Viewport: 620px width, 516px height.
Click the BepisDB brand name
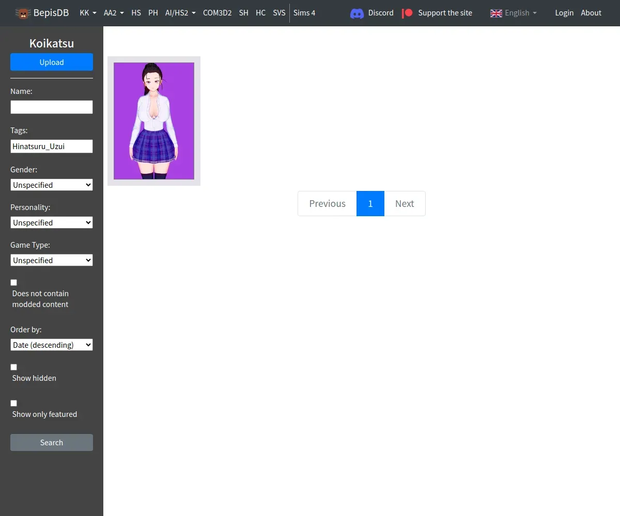(51, 13)
